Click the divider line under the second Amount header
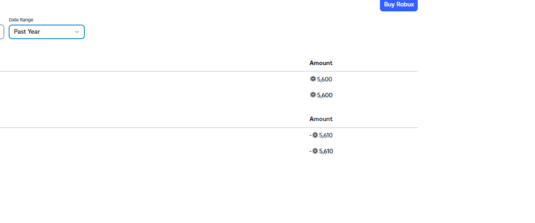 click(x=209, y=128)
